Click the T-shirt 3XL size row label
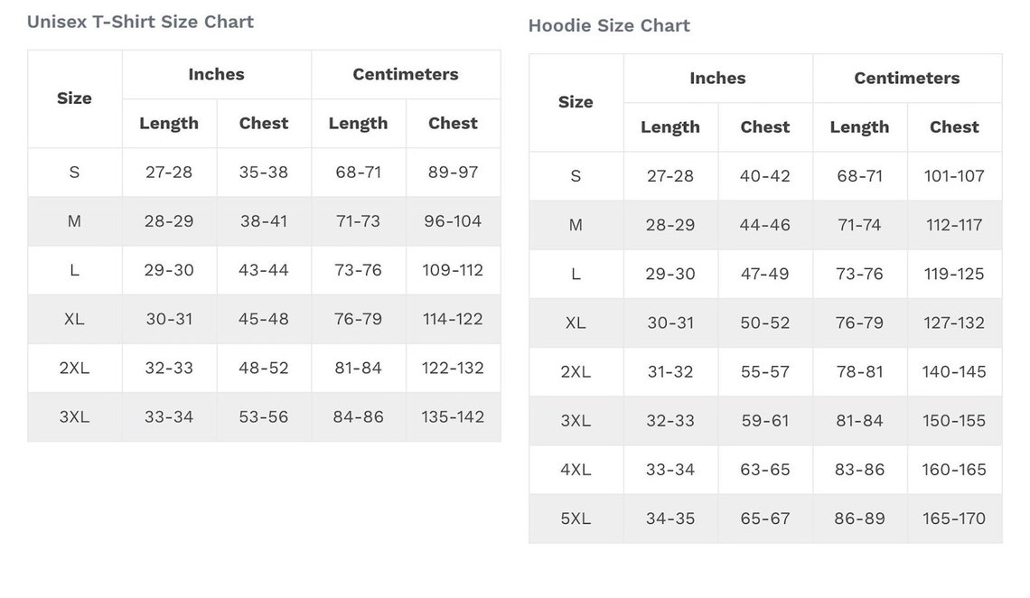This screenshot has width=1030, height=598. (x=74, y=416)
